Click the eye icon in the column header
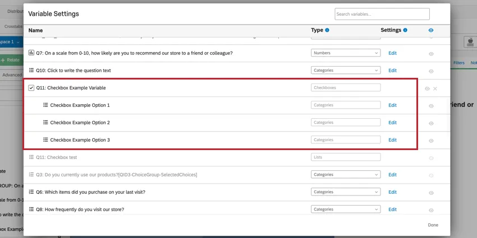Screen dimensions: 477x238 pyautogui.click(x=430, y=30)
